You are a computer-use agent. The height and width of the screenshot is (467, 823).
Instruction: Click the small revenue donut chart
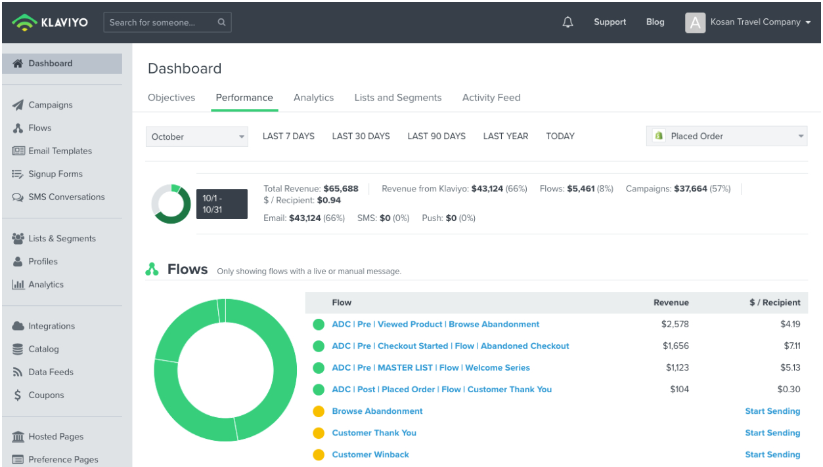(171, 204)
